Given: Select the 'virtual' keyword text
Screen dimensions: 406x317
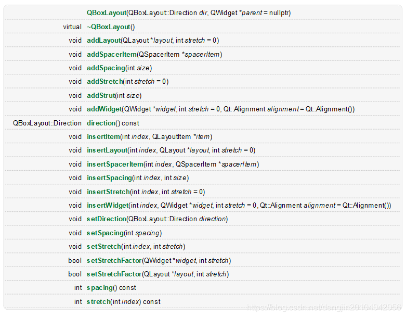Looking at the screenshot, I should (x=72, y=27).
